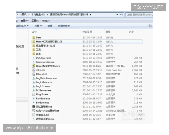Select the file name M2Server.exe
Screen dimensions: 169x135
tap(44, 91)
